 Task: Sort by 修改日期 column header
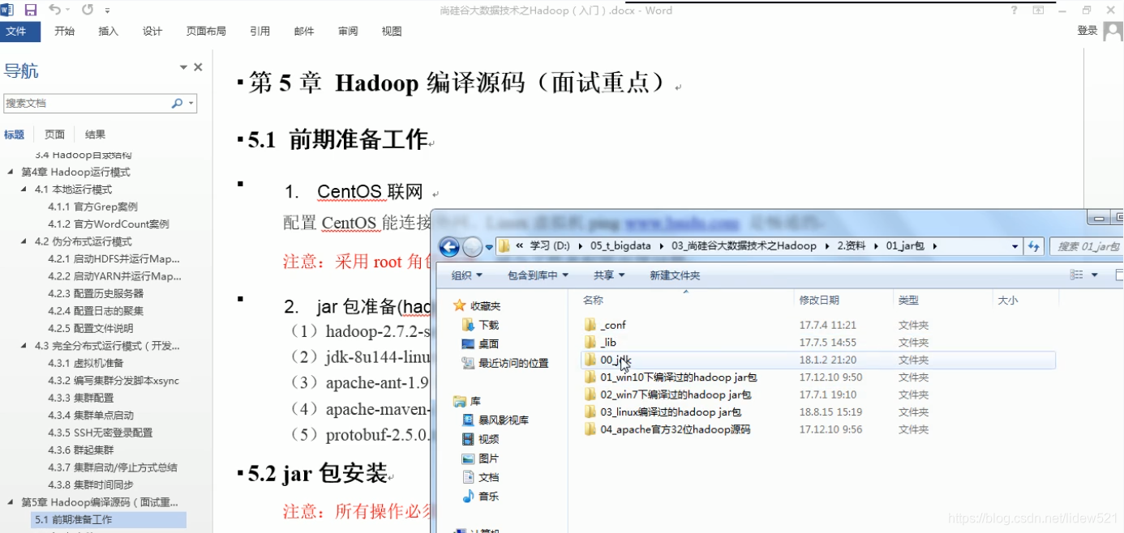[819, 300]
